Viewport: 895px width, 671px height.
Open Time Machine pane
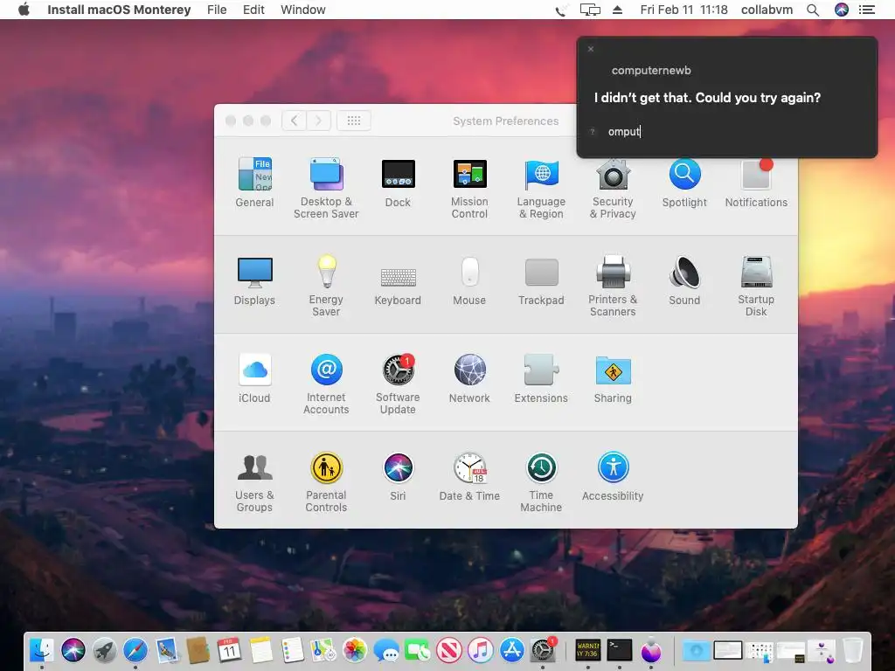pos(541,481)
